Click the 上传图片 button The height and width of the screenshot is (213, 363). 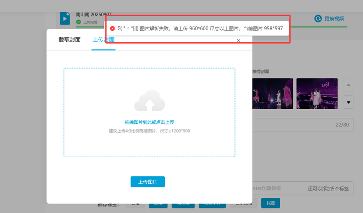point(148,182)
